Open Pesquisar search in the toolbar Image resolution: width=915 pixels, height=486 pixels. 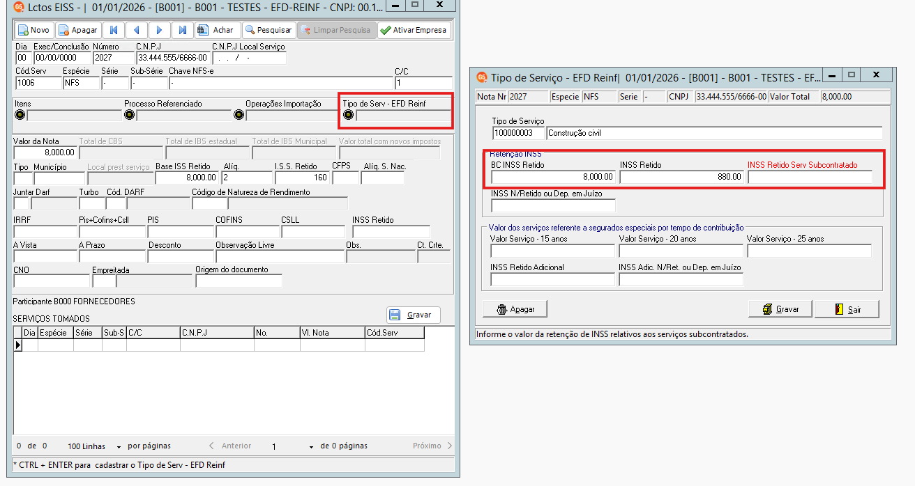coord(269,31)
